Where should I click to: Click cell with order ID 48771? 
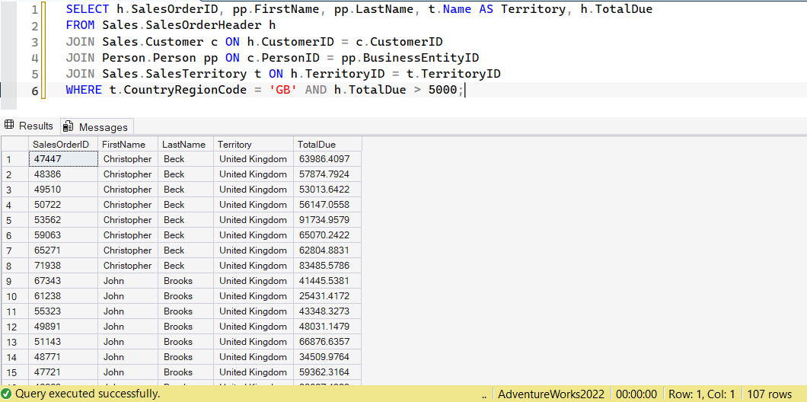[63, 357]
